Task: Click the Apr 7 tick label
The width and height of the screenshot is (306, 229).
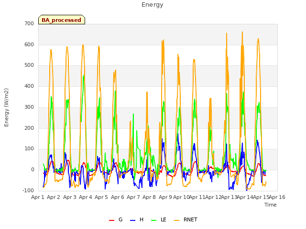Action: point(133,197)
